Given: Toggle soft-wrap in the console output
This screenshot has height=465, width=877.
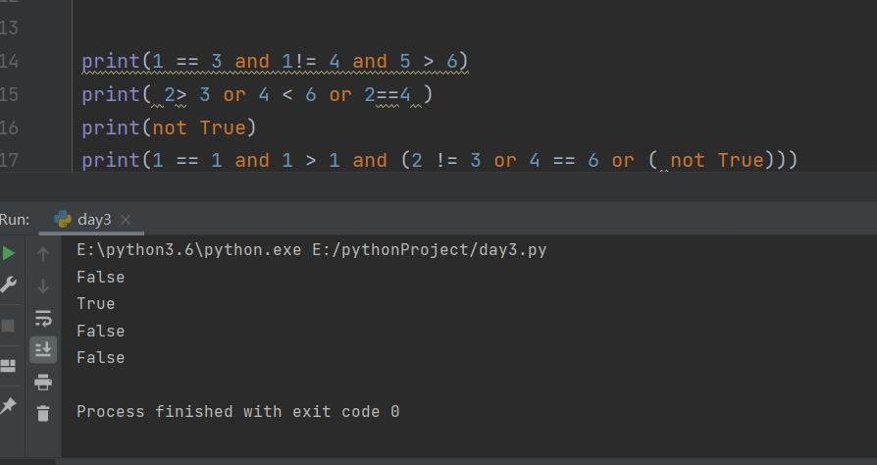Looking at the screenshot, I should [43, 319].
